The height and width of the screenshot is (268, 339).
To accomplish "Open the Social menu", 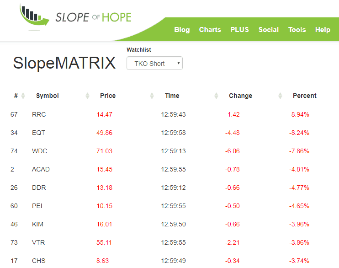I will tap(268, 30).
